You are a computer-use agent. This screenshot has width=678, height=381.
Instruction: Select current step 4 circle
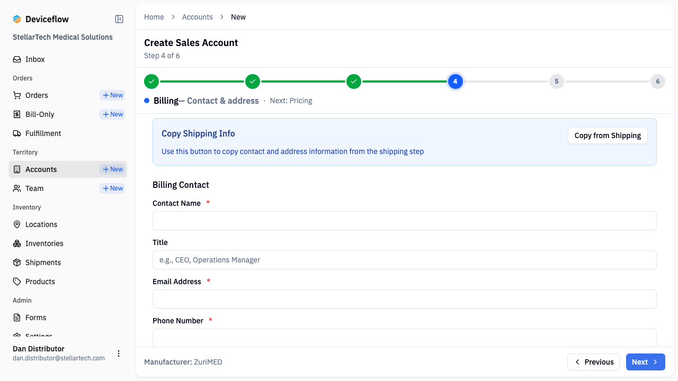point(455,81)
